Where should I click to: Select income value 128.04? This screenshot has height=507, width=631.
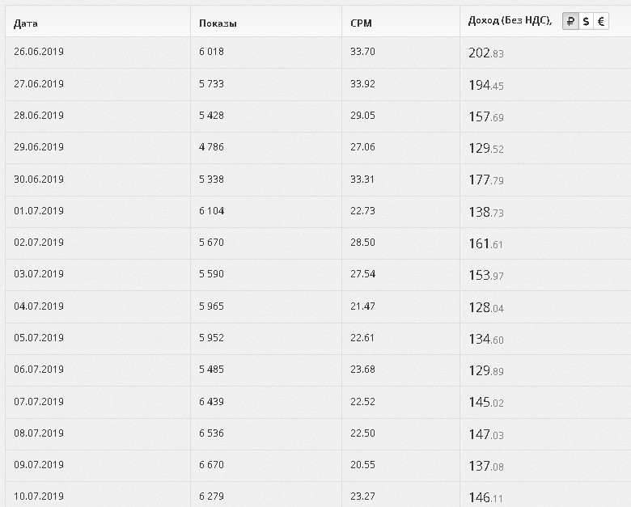[x=486, y=307]
